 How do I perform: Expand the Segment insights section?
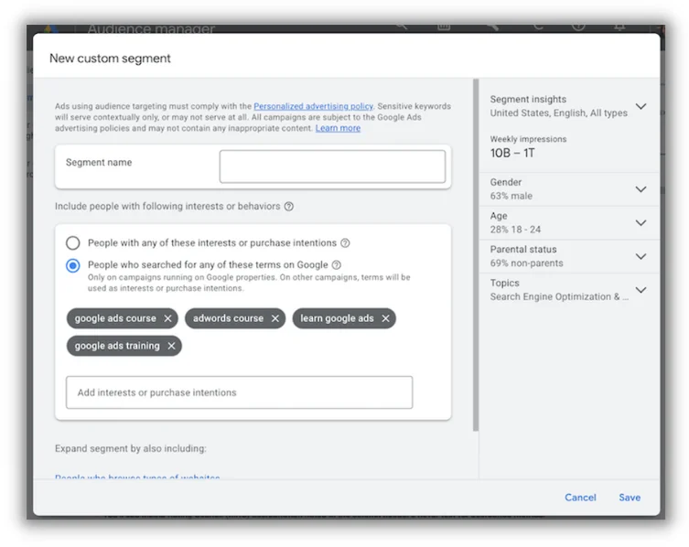click(641, 106)
